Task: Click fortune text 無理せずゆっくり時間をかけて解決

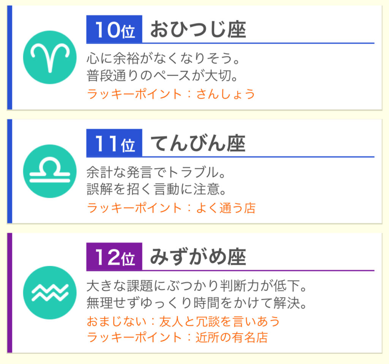Action: (197, 303)
